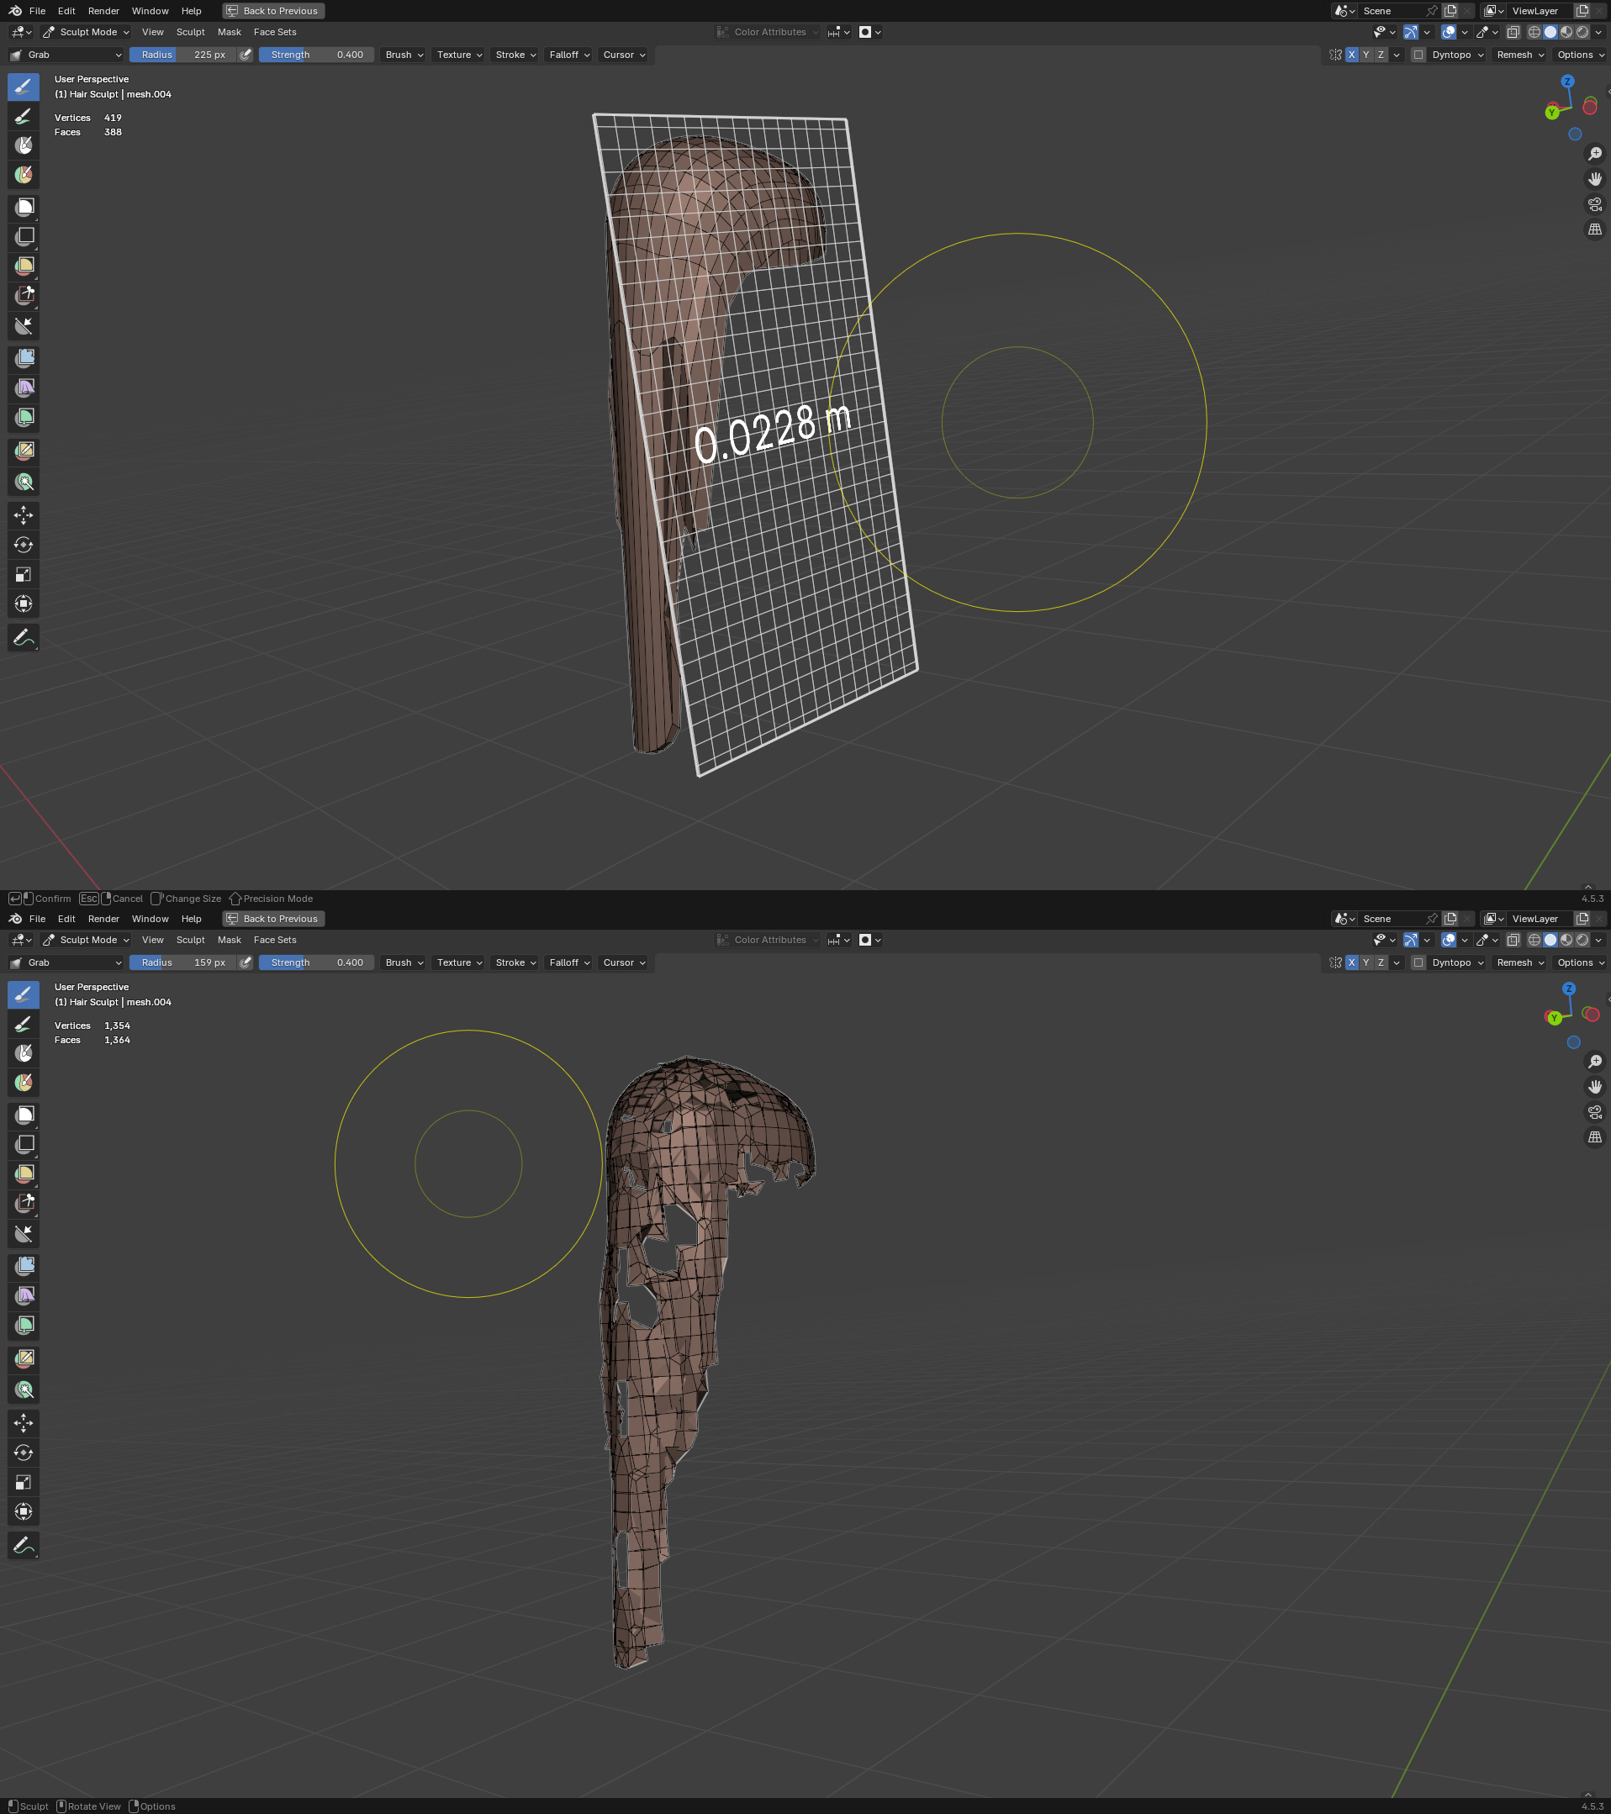Click the zoom viewport icon in top window

[1595, 154]
